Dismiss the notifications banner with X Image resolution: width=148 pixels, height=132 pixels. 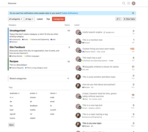pos(133,13)
